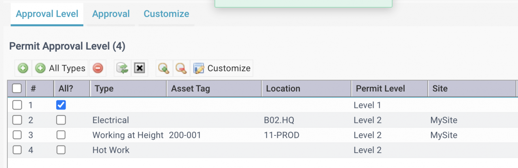The width and height of the screenshot is (518, 168).
Task: Click the B02.HQ location cell
Action: click(x=280, y=120)
